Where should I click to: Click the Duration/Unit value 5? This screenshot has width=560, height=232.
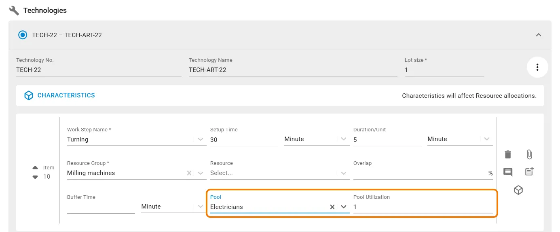[x=387, y=139]
